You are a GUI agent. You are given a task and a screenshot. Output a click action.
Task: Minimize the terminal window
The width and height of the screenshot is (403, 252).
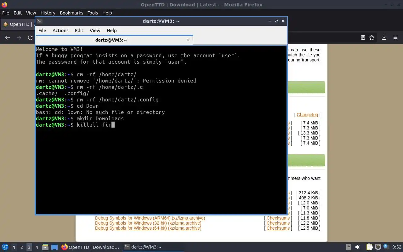coord(270,21)
